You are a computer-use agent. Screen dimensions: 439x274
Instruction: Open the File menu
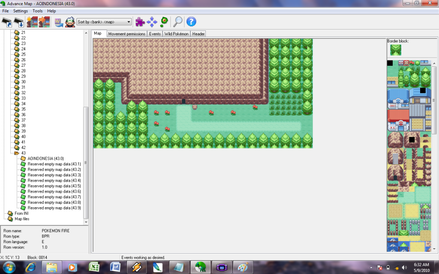(x=5, y=11)
